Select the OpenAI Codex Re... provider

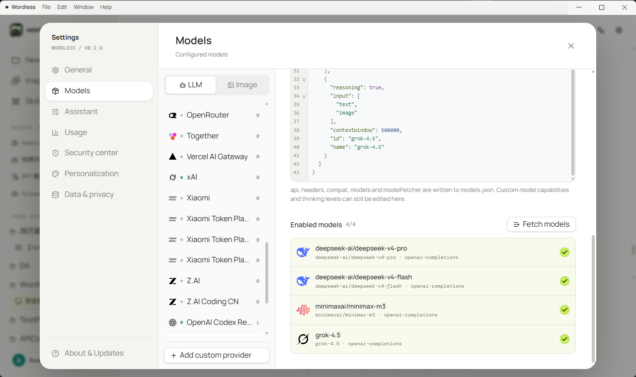pos(215,322)
